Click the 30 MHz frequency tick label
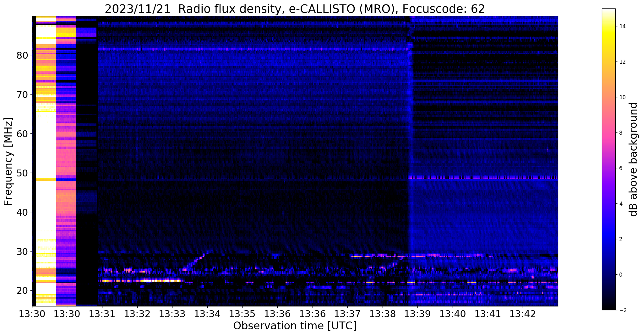The height and width of the screenshot is (335, 643). [x=23, y=251]
